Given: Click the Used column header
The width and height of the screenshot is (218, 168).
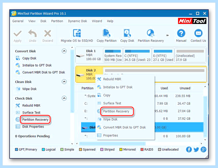Looking at the screenshot, I should [164, 88].
